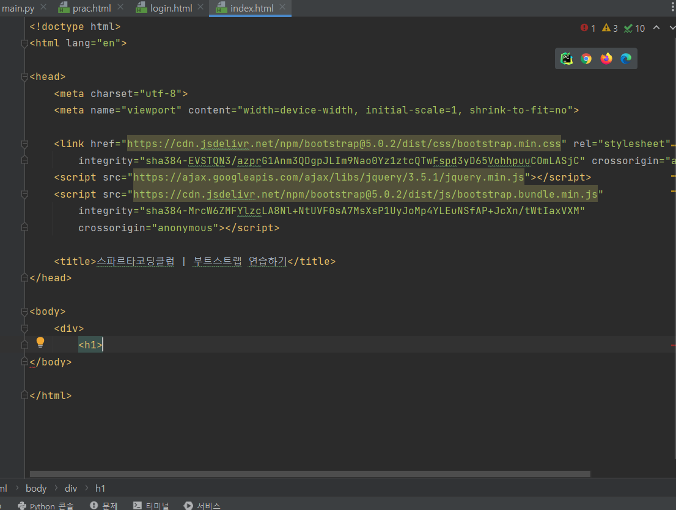Viewport: 676px width, 510px height.
Task: Open the Problems (문제) tool window
Action: (x=103, y=506)
